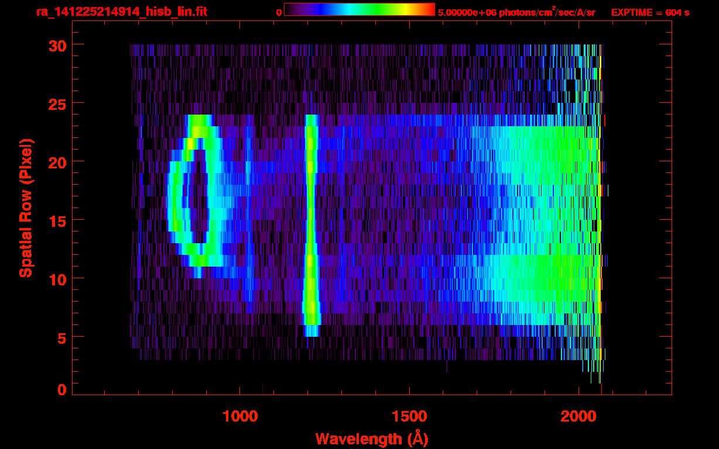Click the Spatial Row (Pixel) axis title

(26, 208)
